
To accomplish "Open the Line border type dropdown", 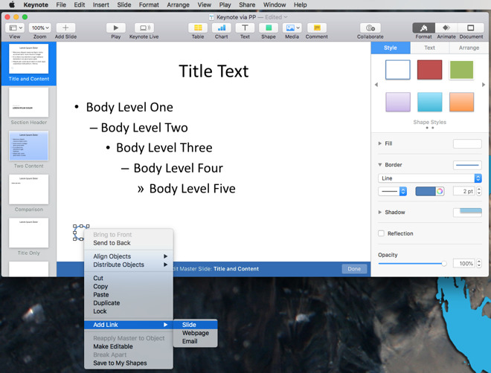I will (430, 178).
